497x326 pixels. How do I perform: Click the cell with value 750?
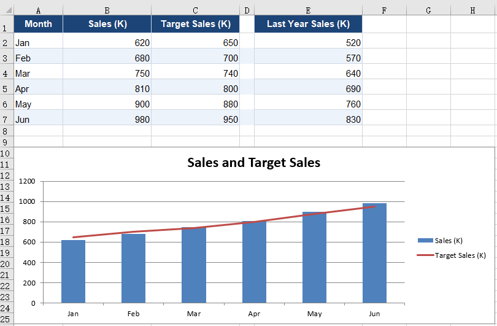click(x=107, y=71)
